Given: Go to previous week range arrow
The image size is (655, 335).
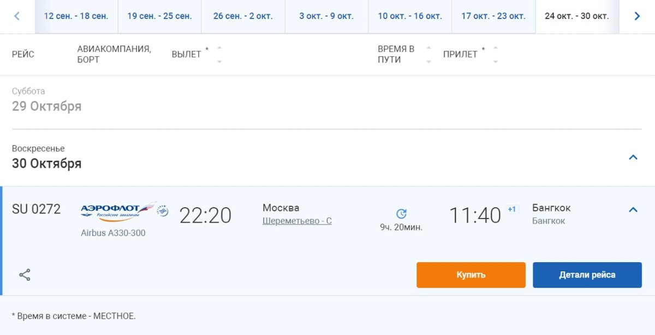Looking at the screenshot, I should [x=16, y=16].
